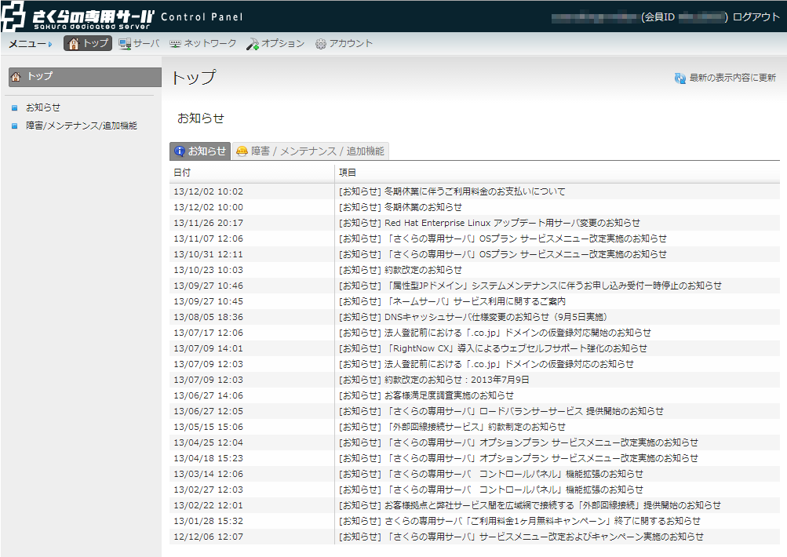Select トップ in the left sidebar
This screenshot has width=787, height=557.
point(40,76)
